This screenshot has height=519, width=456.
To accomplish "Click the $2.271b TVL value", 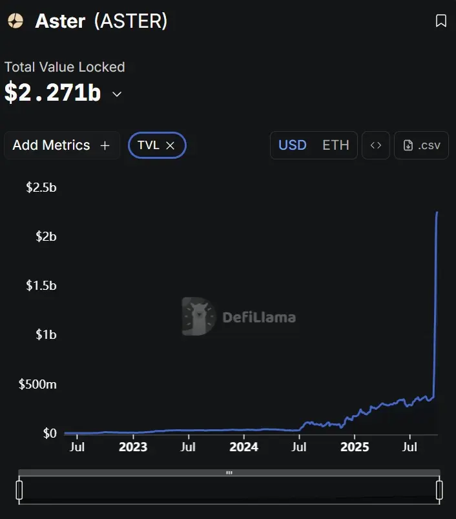I will [52, 94].
